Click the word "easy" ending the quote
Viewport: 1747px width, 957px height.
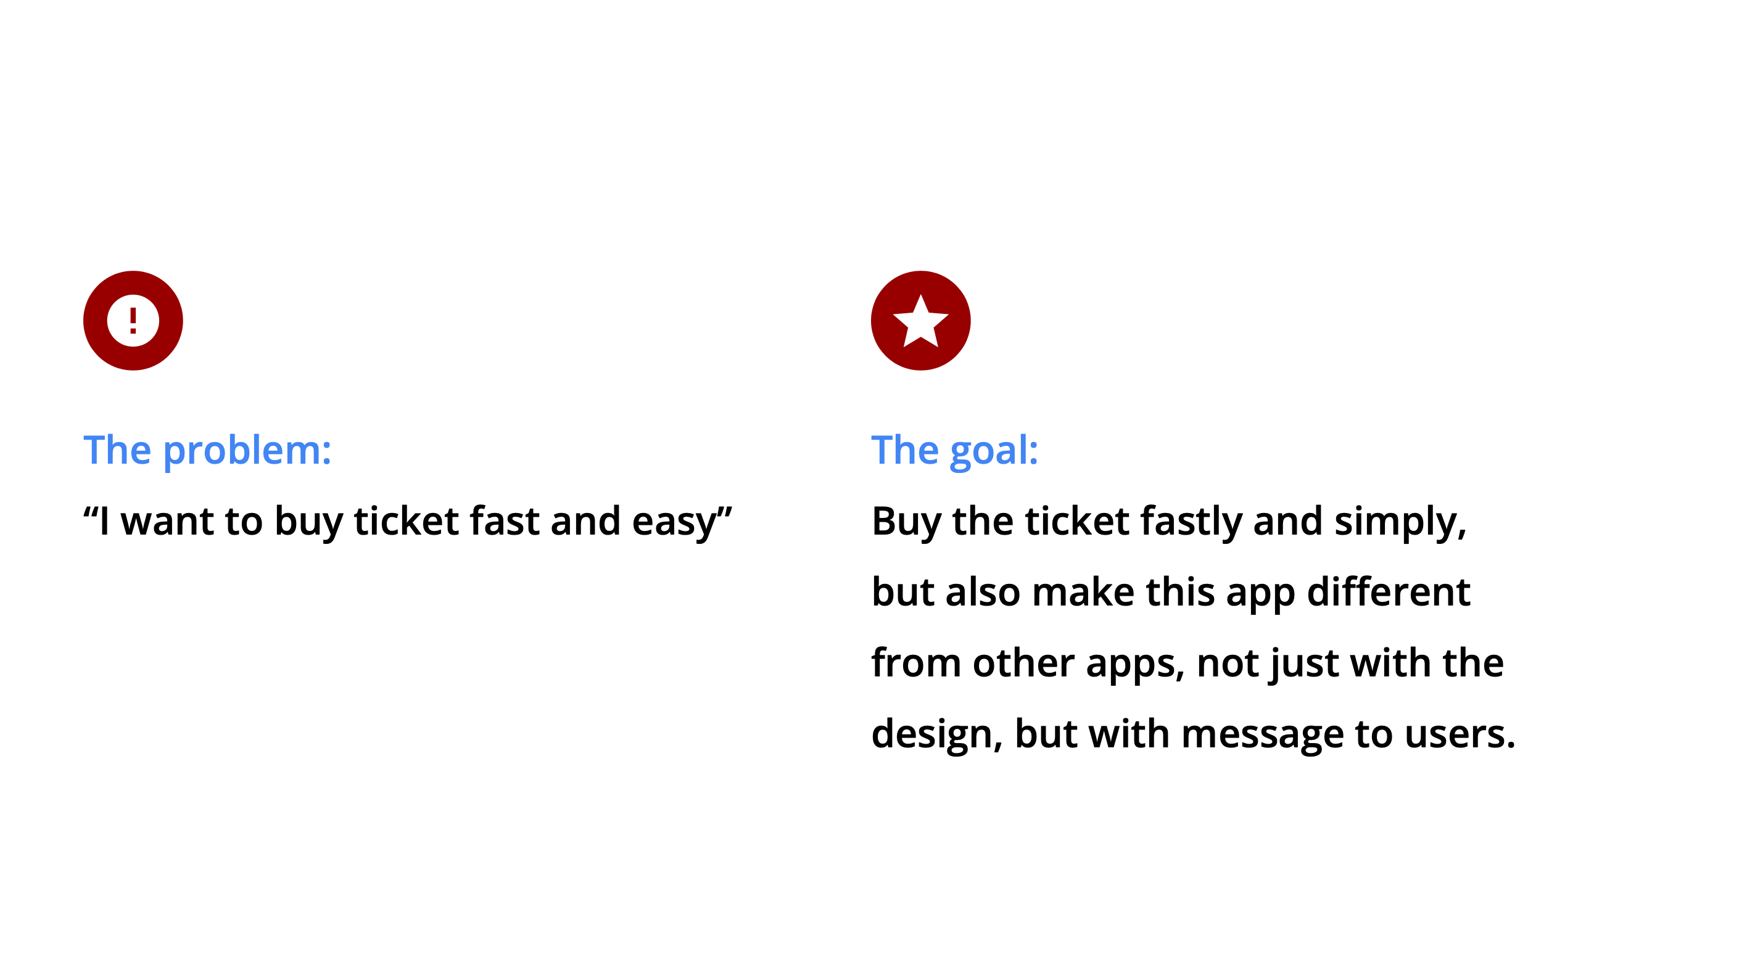[x=673, y=521]
